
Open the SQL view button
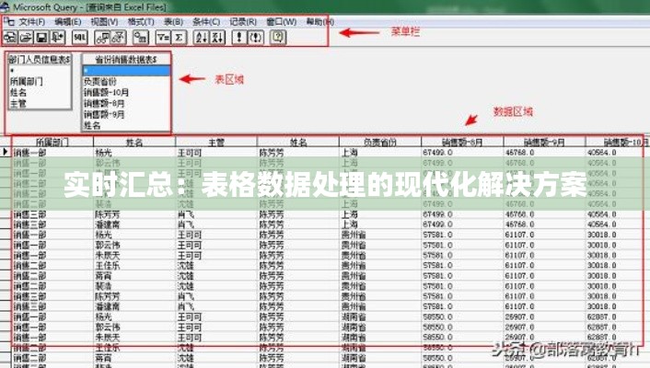79,38
